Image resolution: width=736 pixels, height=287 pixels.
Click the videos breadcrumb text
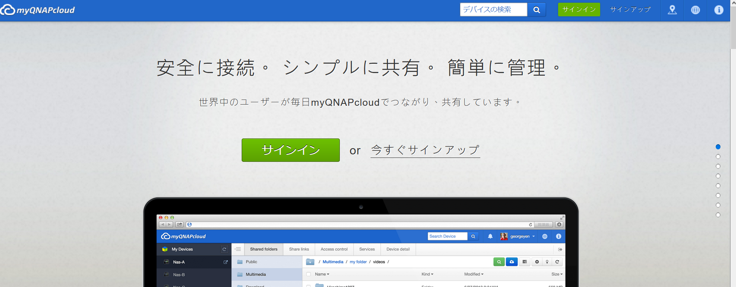(379, 262)
